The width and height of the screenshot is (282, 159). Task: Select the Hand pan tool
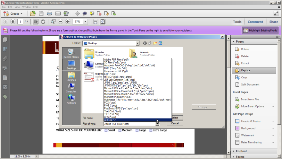click(x=43, y=22)
